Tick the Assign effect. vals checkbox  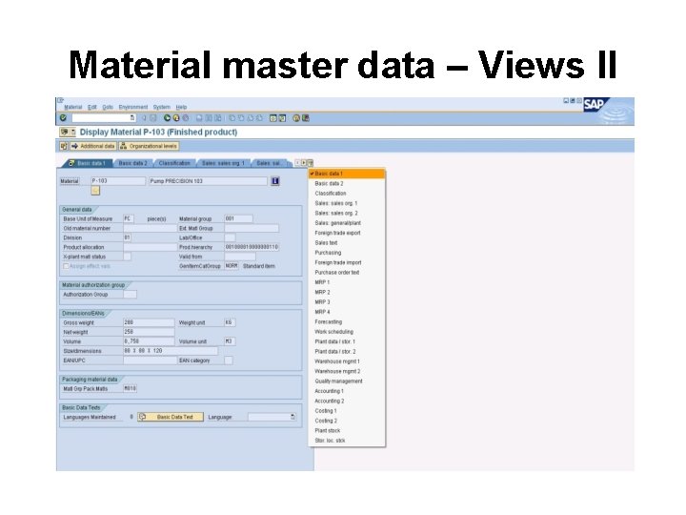[66, 266]
